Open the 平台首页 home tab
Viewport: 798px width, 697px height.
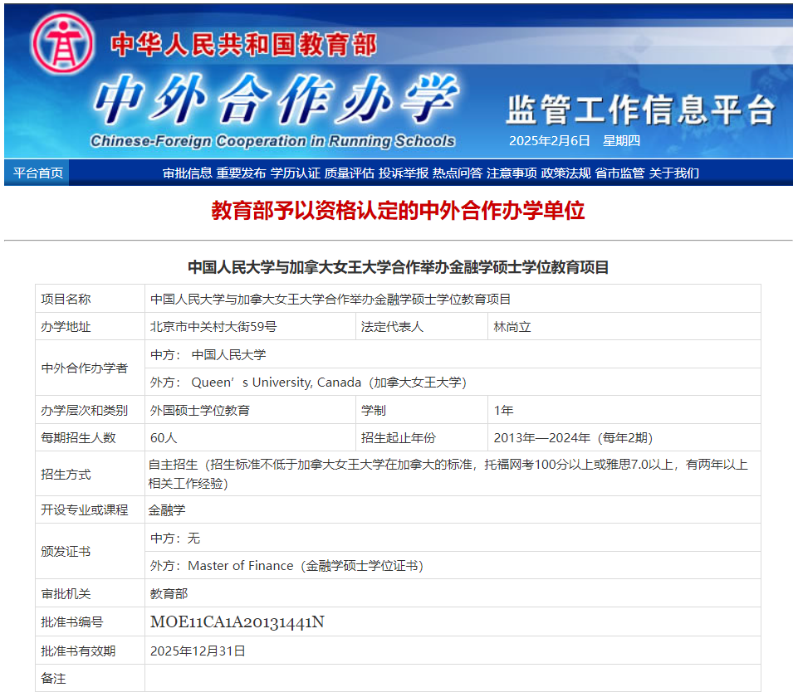[x=37, y=173]
